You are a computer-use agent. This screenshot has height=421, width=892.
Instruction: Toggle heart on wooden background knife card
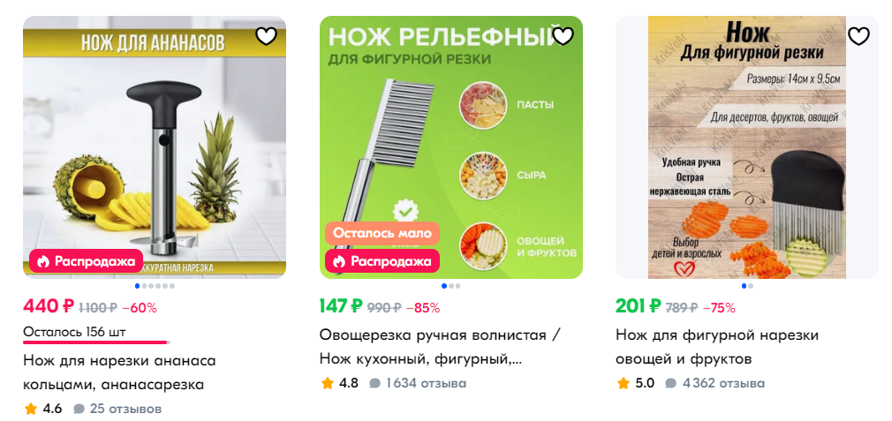pyautogui.click(x=859, y=36)
